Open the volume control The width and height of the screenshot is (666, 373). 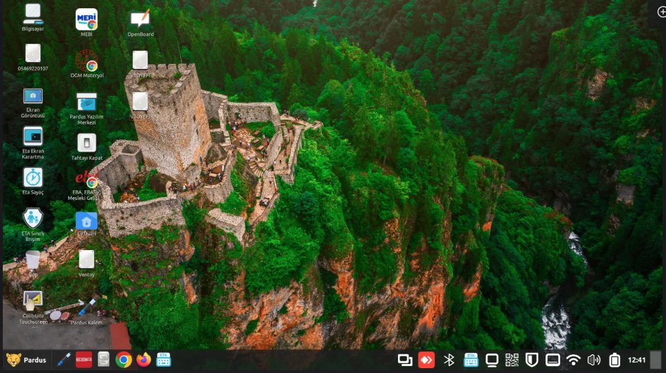(594, 360)
